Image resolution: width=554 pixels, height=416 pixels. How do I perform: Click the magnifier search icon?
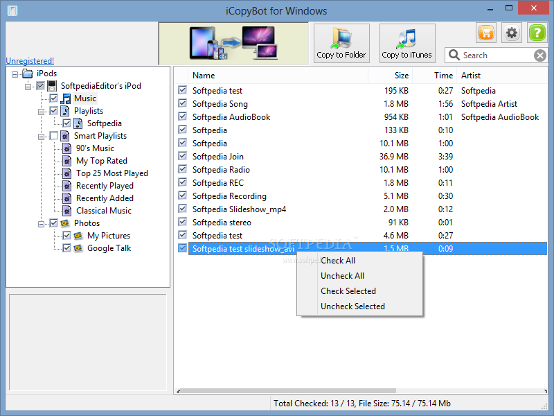(x=454, y=55)
